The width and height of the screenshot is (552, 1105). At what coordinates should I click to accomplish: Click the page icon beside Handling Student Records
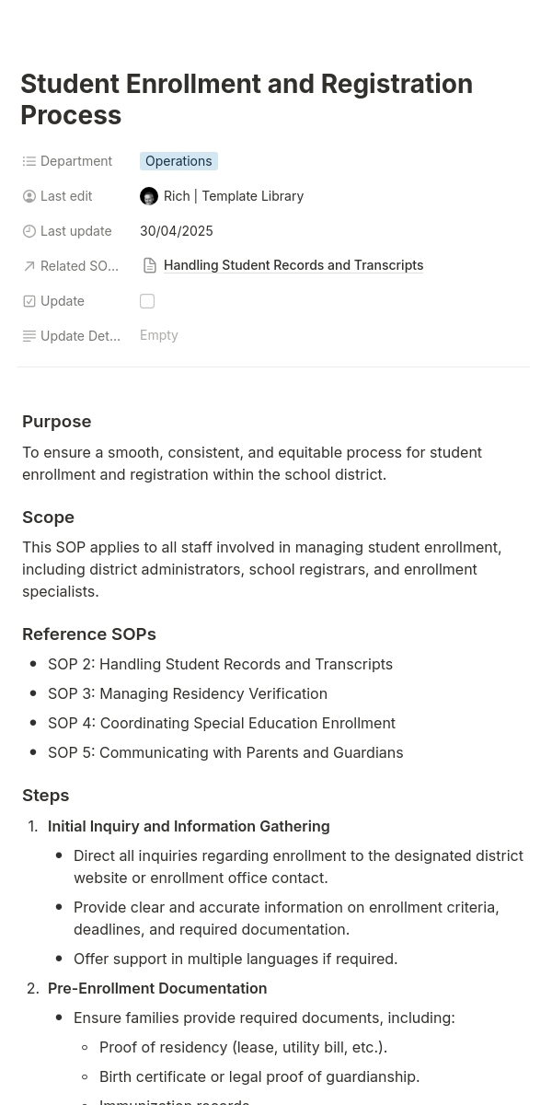(150, 265)
